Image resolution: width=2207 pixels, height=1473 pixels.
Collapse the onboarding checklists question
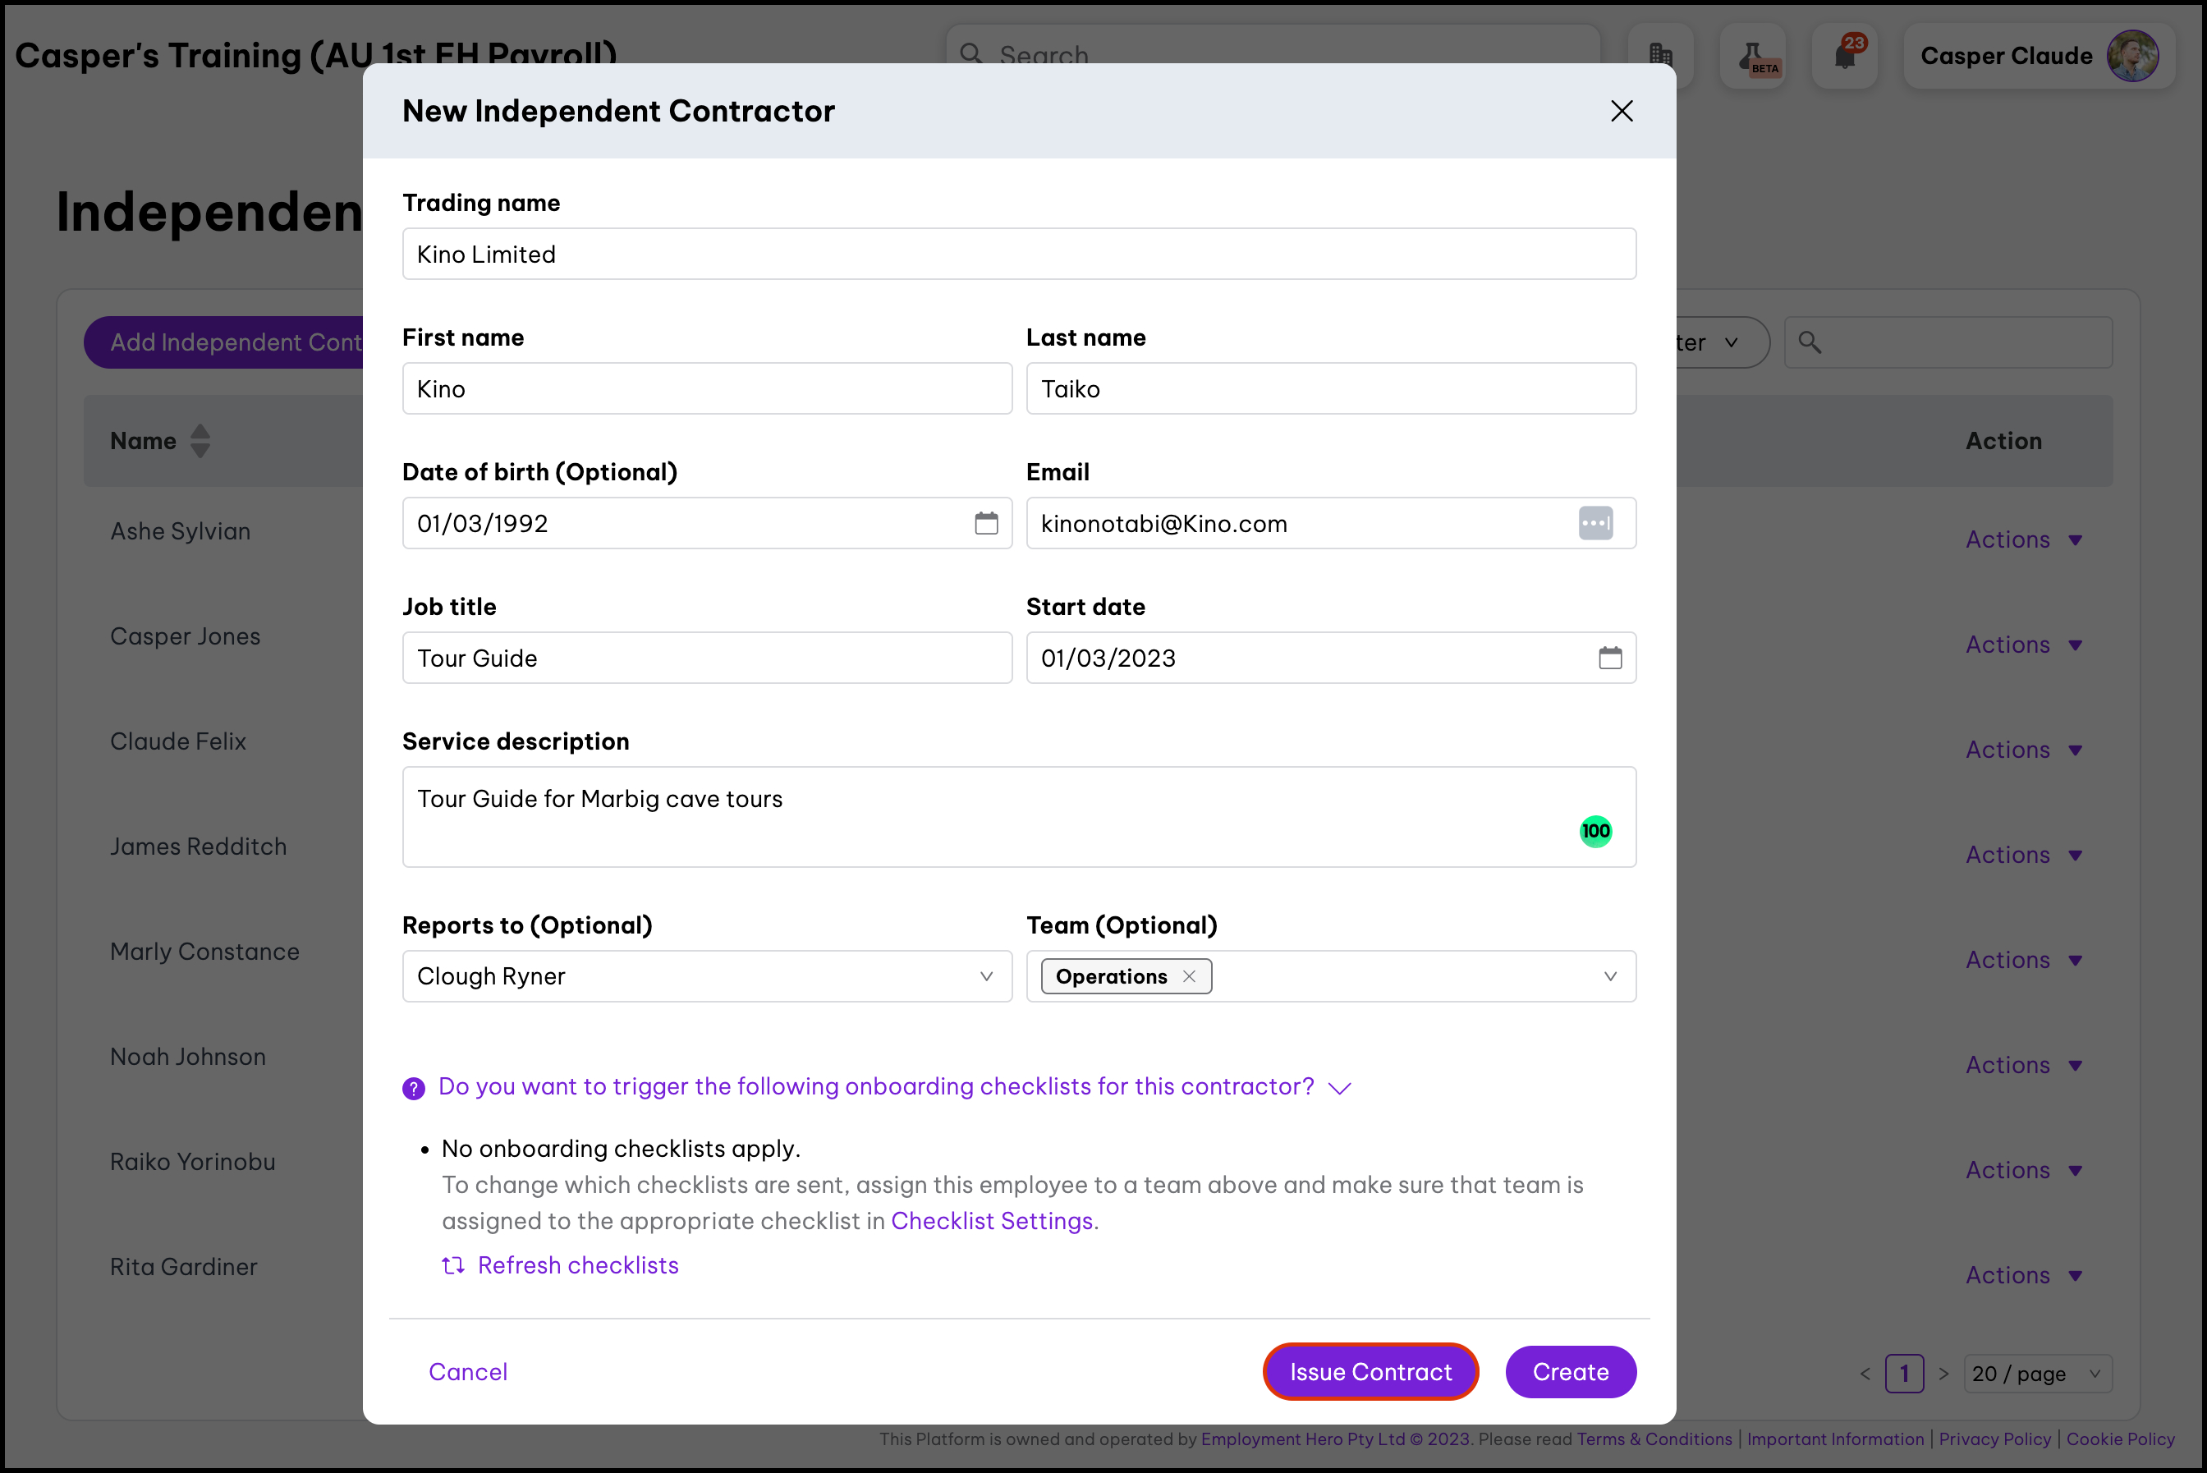1340,1088
